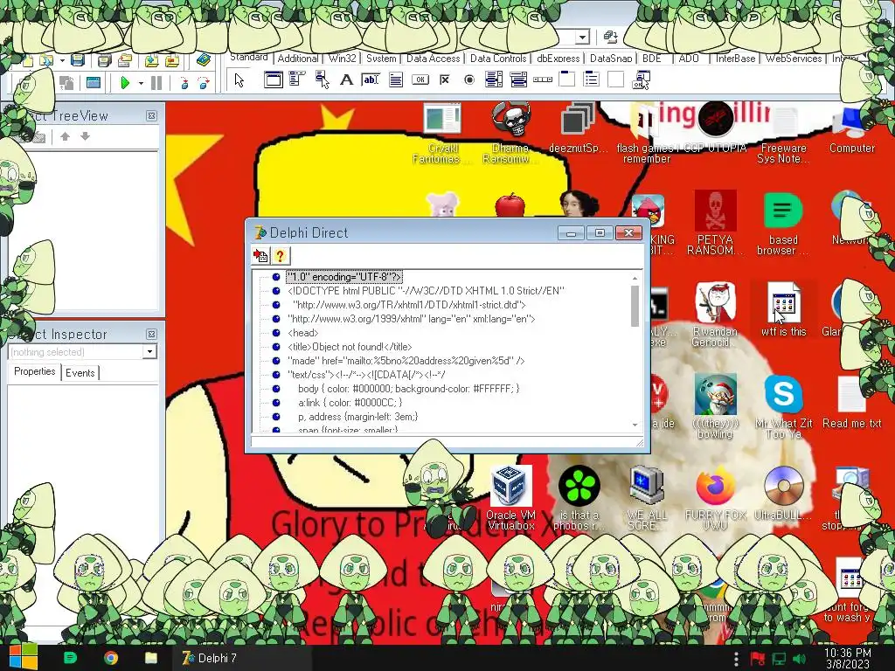The width and height of the screenshot is (895, 671).
Task: Open the Run button dropdown arrow
Action: click(141, 83)
